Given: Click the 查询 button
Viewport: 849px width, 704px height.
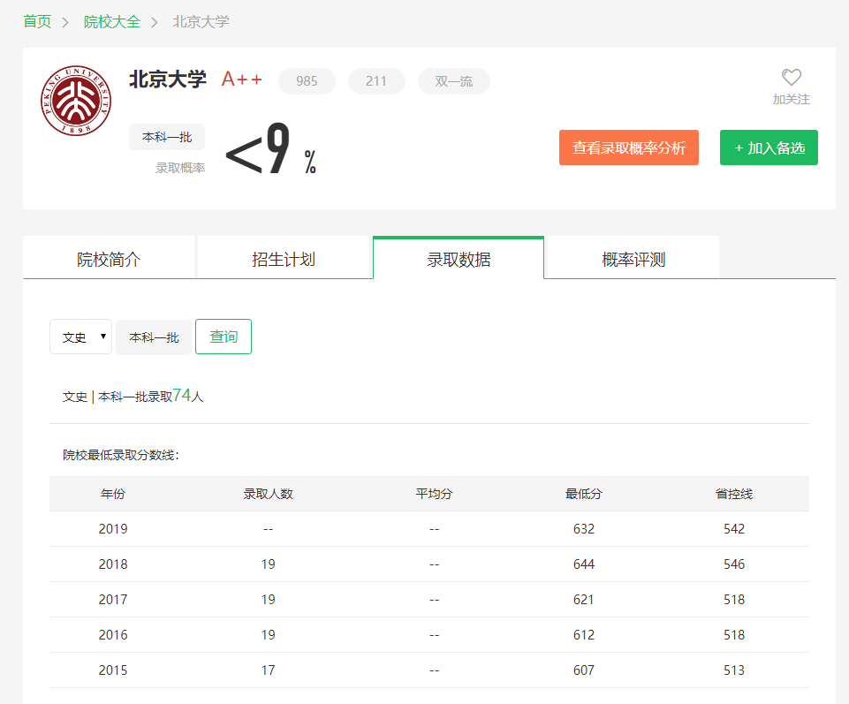Looking at the screenshot, I should [x=224, y=337].
